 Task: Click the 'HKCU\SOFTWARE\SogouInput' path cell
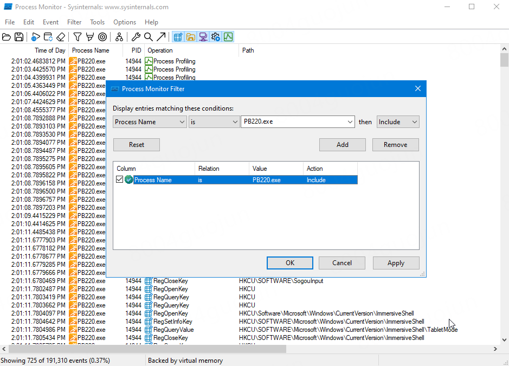(x=281, y=281)
